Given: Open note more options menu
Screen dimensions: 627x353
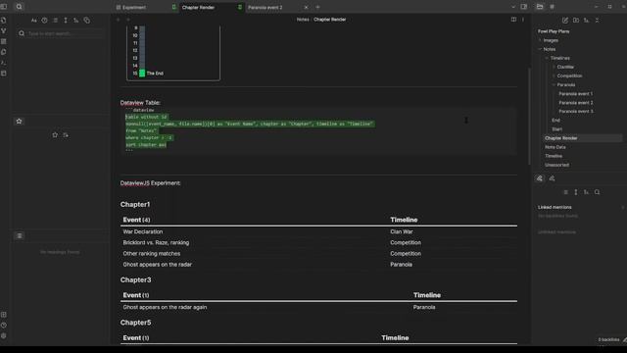Looking at the screenshot, I should pyautogui.click(x=523, y=20).
